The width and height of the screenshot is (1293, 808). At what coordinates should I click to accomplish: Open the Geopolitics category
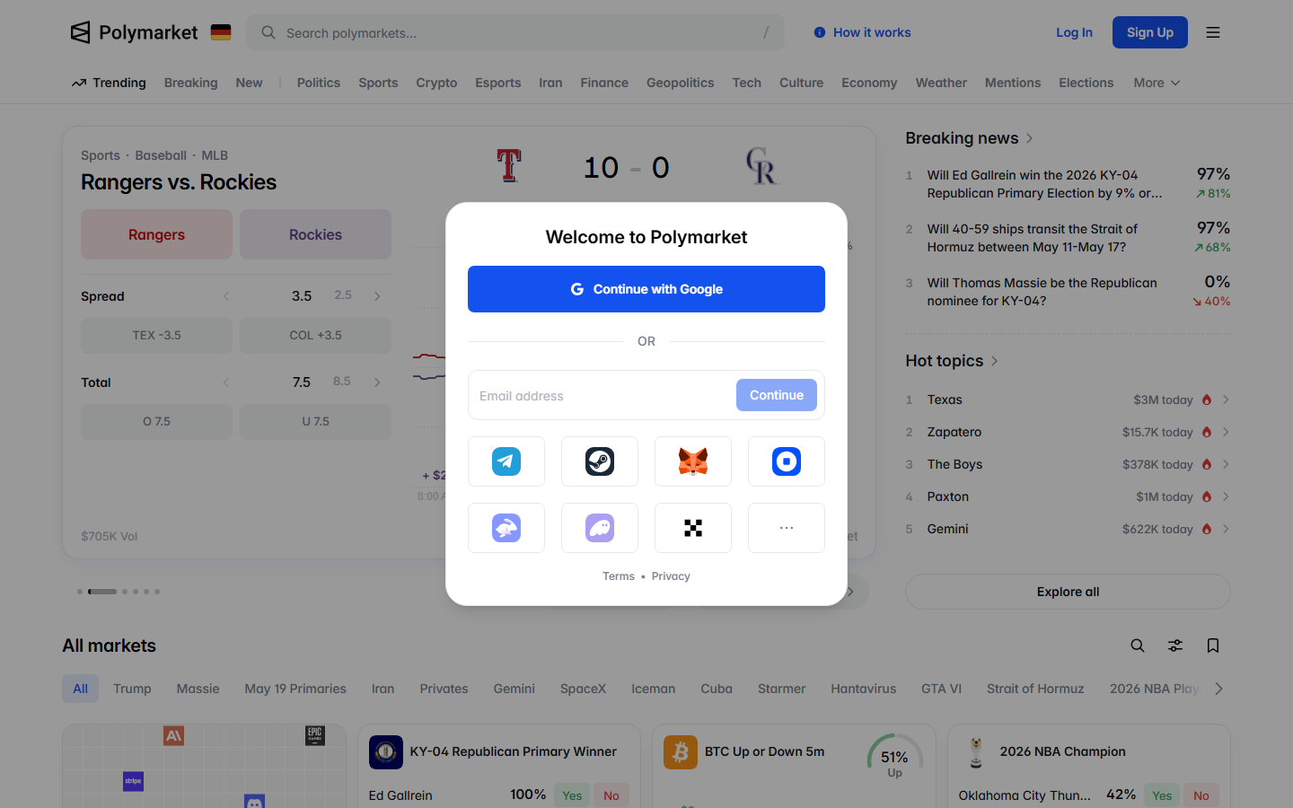pos(680,83)
